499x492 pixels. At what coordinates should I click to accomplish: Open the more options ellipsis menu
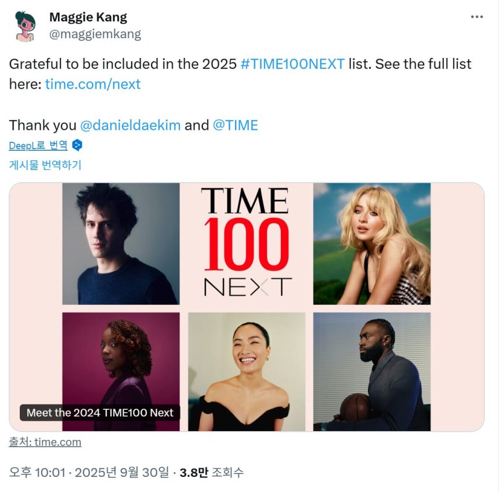tap(476, 17)
